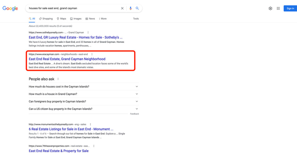297x154 pixels.
Task: Focus the search query input field
Action: (x=74, y=8)
